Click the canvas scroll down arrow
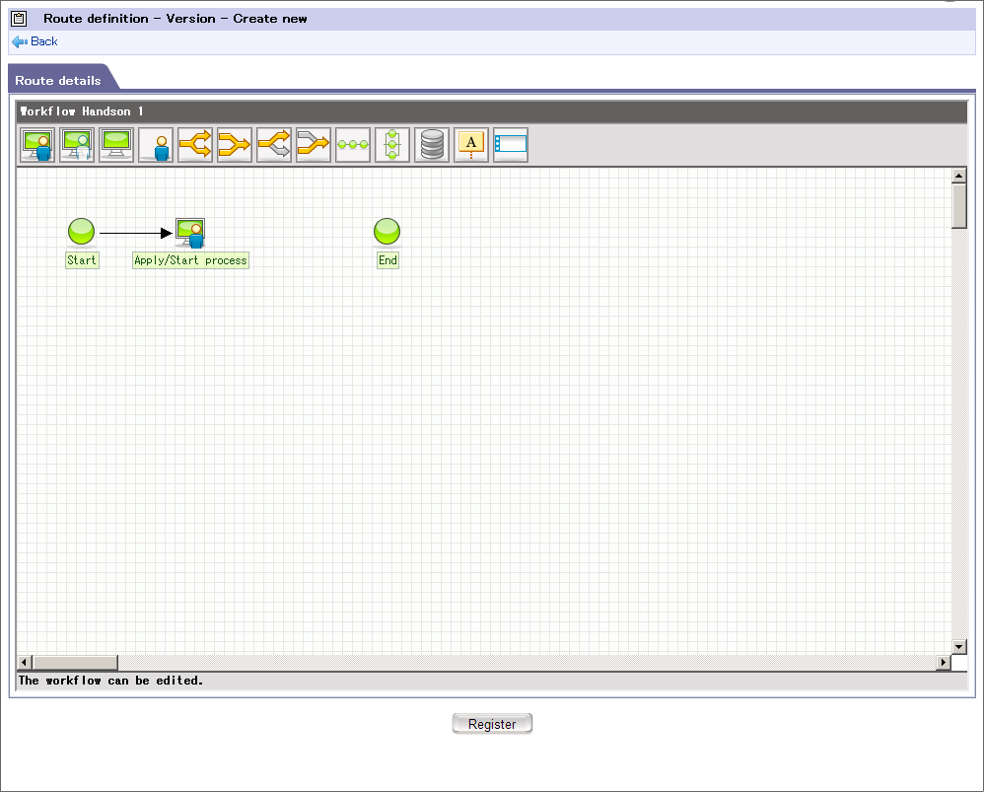The width and height of the screenshot is (984, 792). [959, 646]
